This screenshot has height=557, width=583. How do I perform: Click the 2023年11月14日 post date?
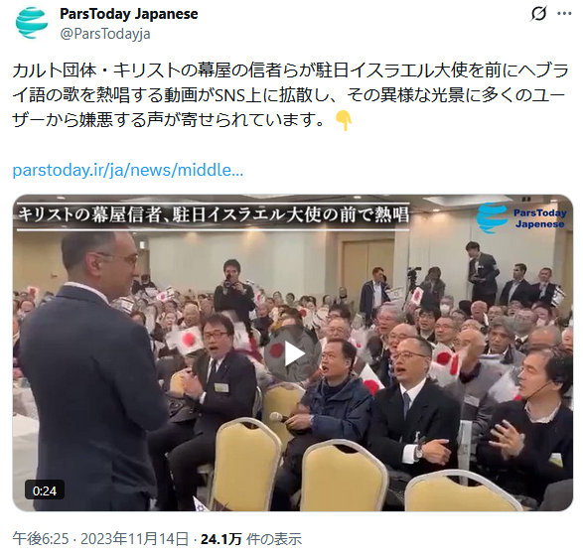coord(135,539)
